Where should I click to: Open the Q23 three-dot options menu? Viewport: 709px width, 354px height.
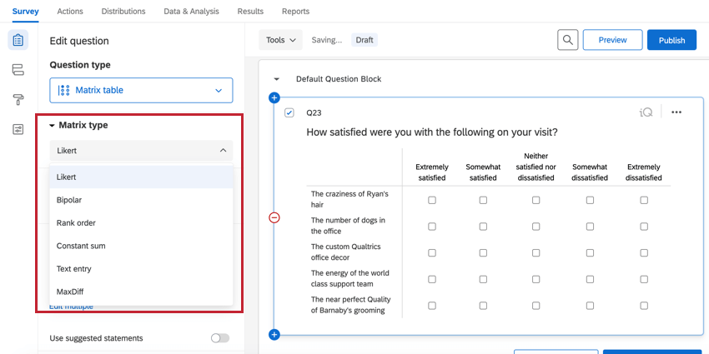click(676, 112)
